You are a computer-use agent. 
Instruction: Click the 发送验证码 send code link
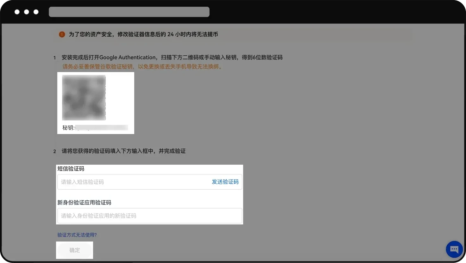click(x=225, y=182)
